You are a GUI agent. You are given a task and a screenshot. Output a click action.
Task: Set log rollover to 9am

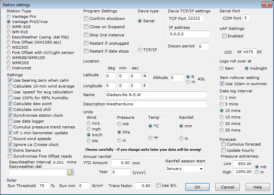click(x=222, y=68)
